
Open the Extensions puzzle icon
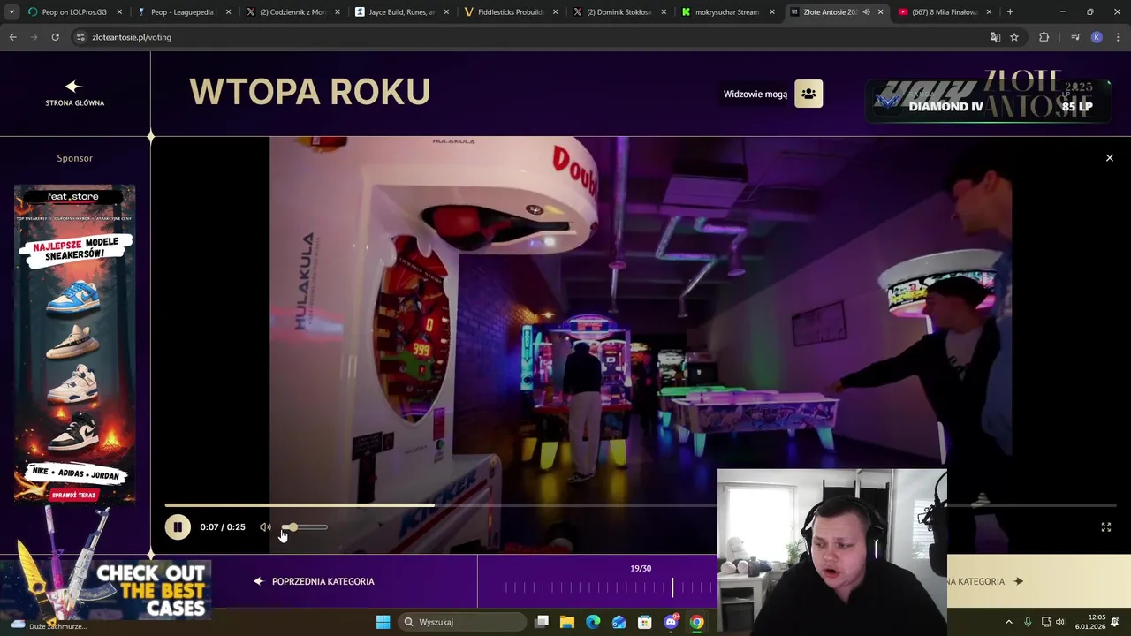pyautogui.click(x=1044, y=37)
